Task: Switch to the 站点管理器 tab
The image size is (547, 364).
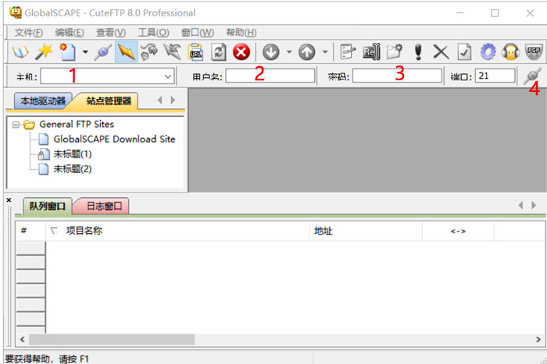Action: pyautogui.click(x=109, y=101)
